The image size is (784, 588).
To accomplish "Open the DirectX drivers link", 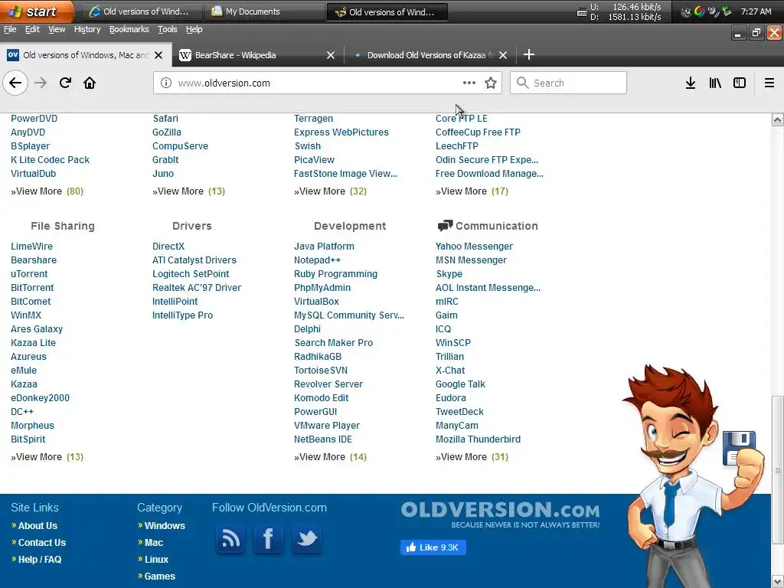I will (168, 247).
